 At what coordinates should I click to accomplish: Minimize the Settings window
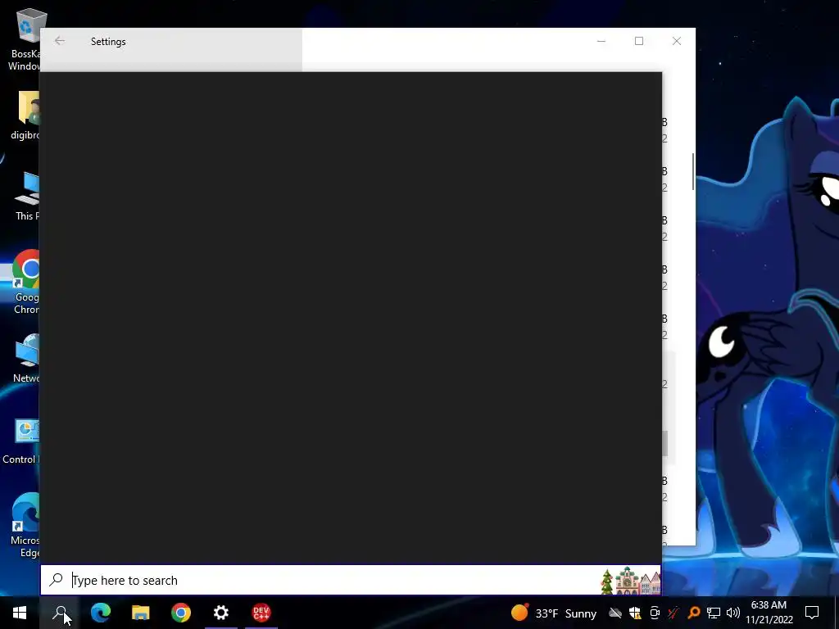click(601, 41)
